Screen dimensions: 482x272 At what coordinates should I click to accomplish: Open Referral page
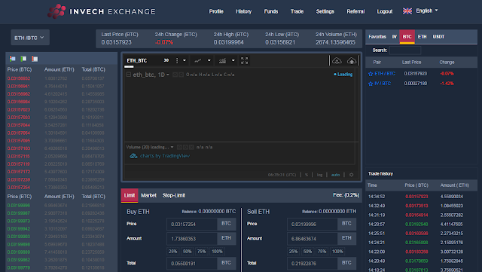pyautogui.click(x=355, y=11)
